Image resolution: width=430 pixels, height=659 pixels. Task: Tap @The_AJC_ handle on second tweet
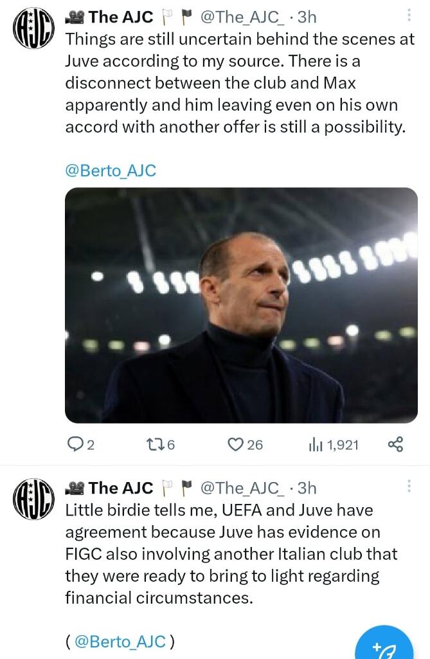[x=242, y=488]
